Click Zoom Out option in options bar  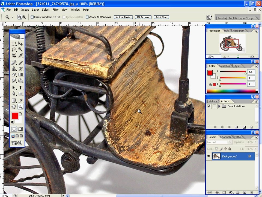tap(24, 17)
